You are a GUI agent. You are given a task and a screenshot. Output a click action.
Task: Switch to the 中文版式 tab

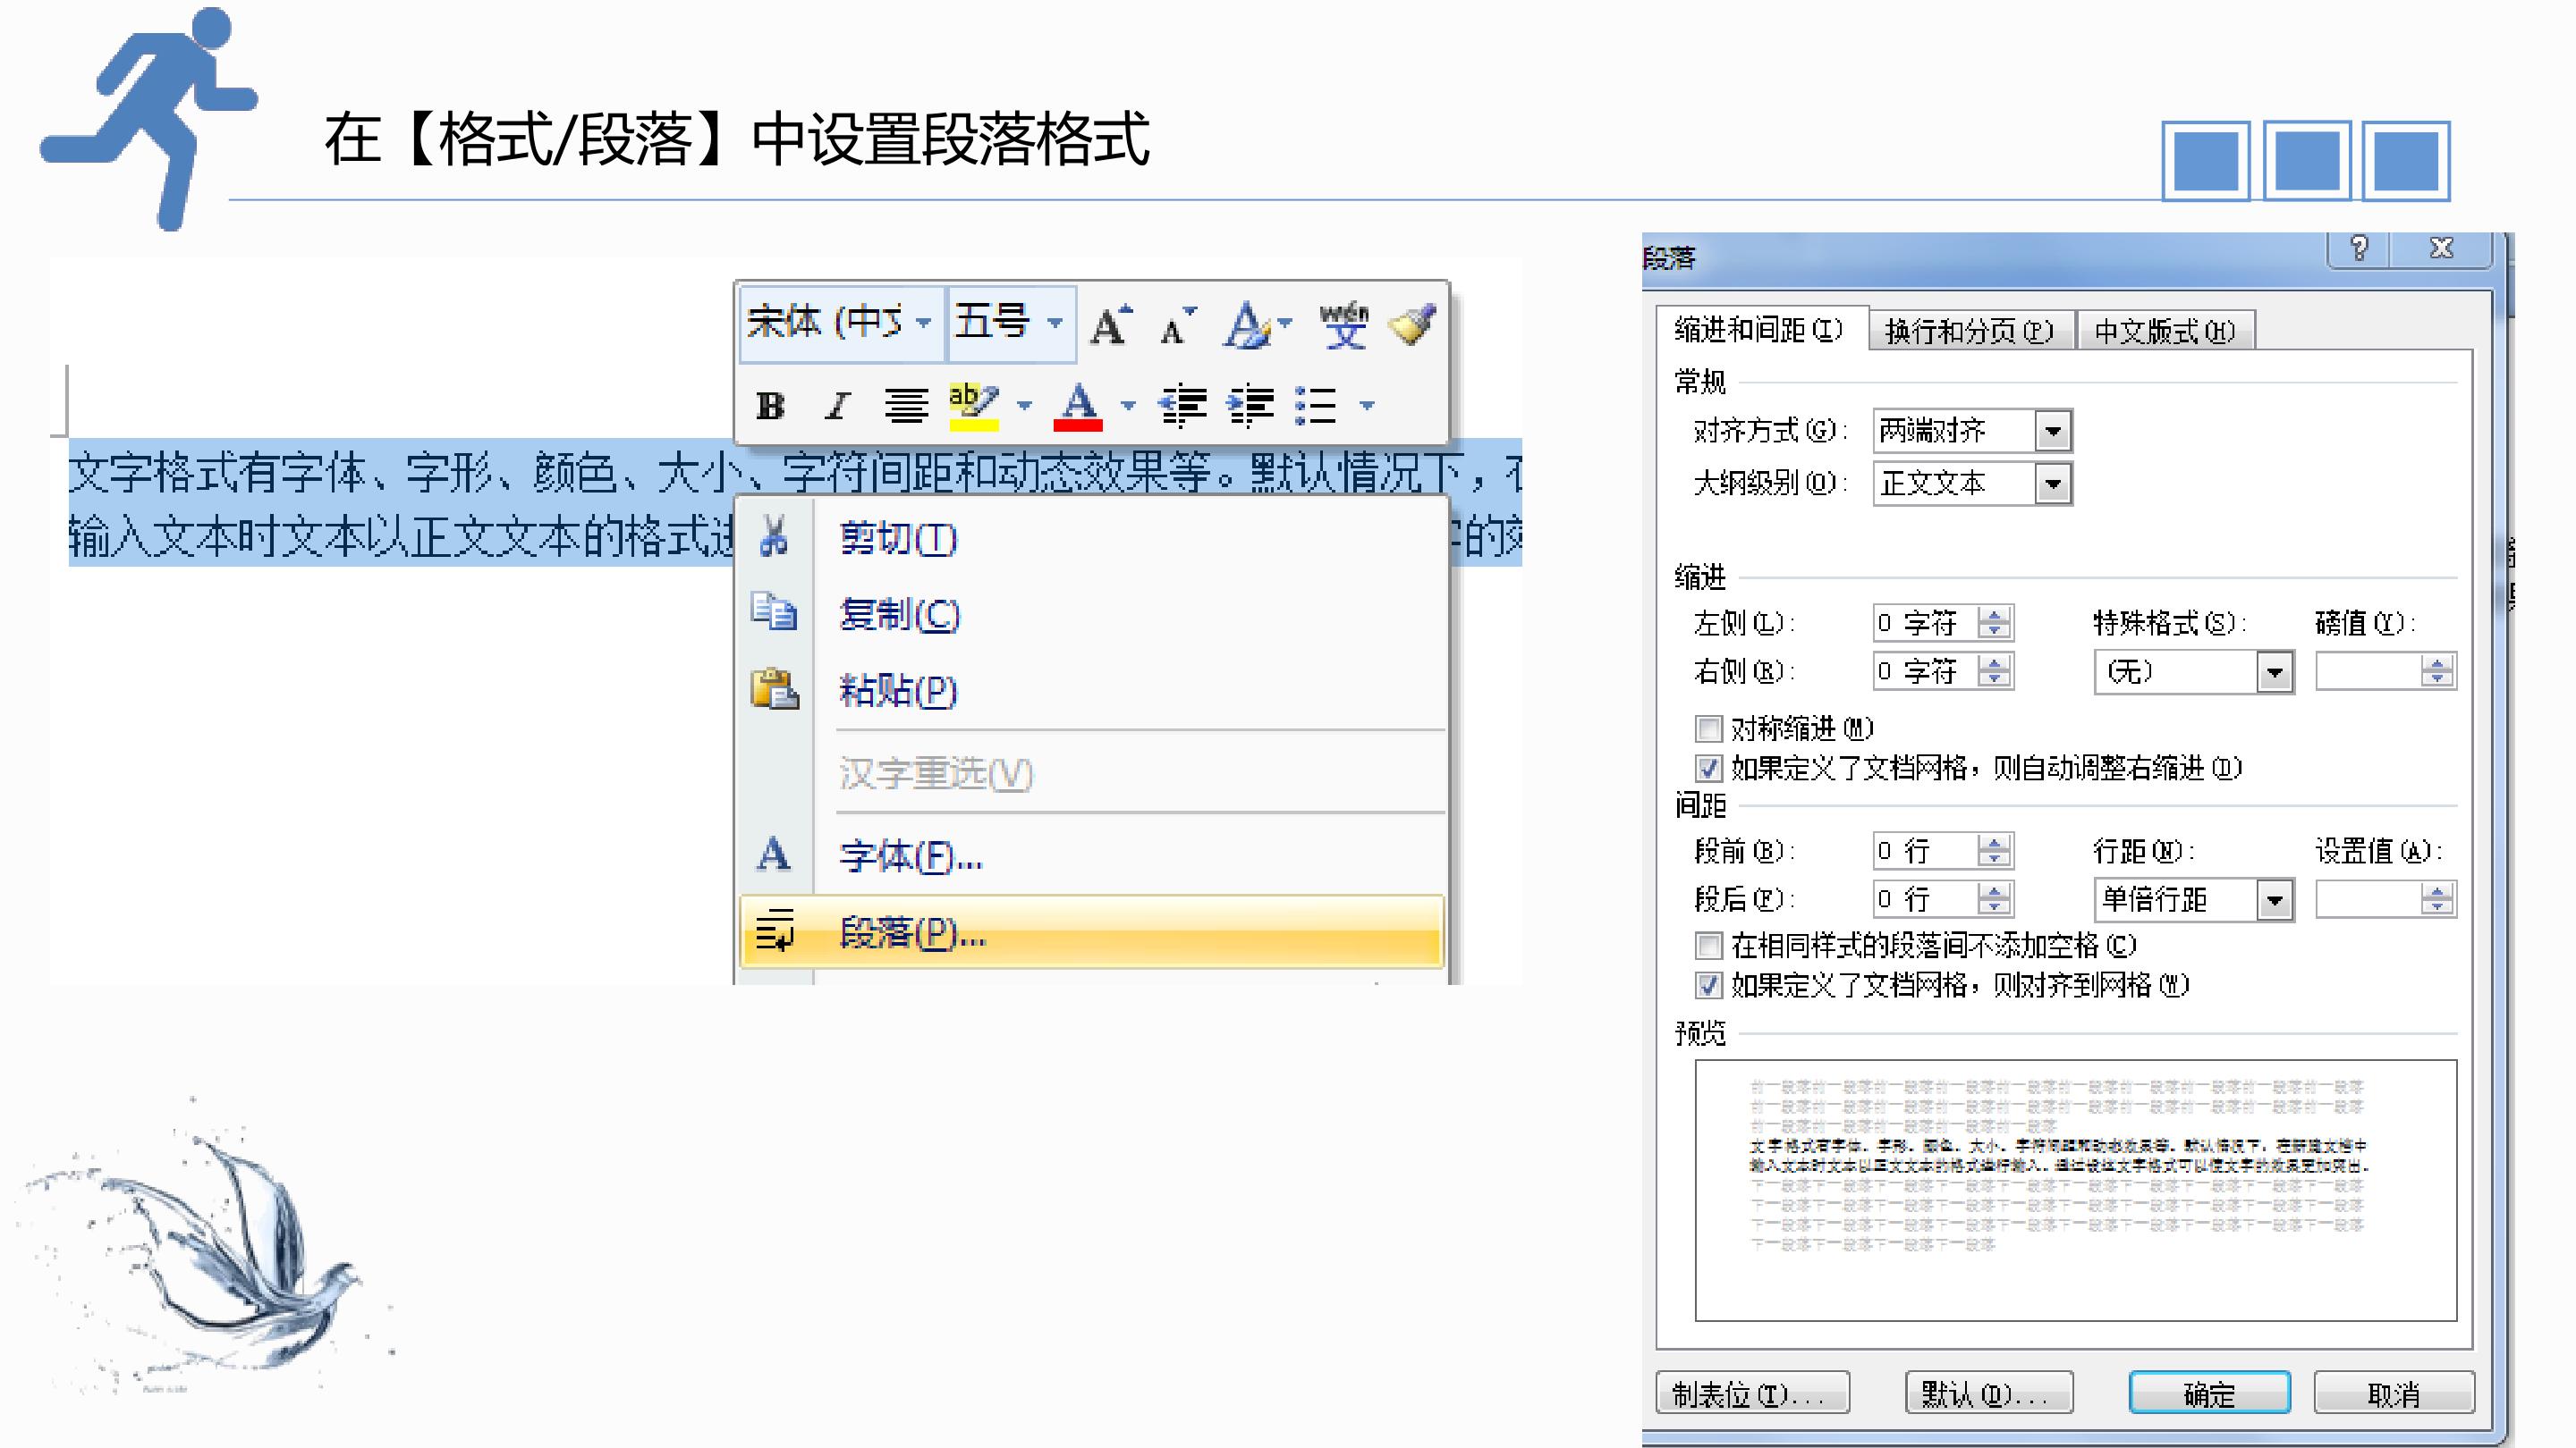click(x=2165, y=331)
